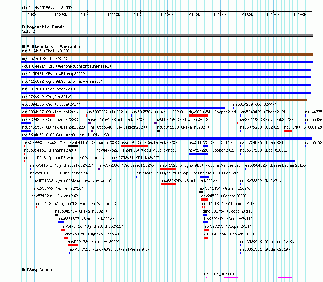
Task: Open nsv3539046 (Chaisson2019) label
Action: [267, 242]
